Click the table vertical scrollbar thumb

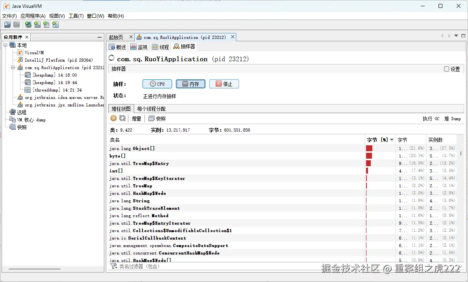coord(461,153)
